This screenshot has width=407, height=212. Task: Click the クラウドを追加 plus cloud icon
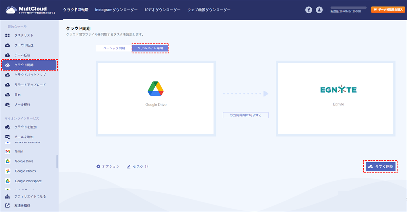coord(7,127)
